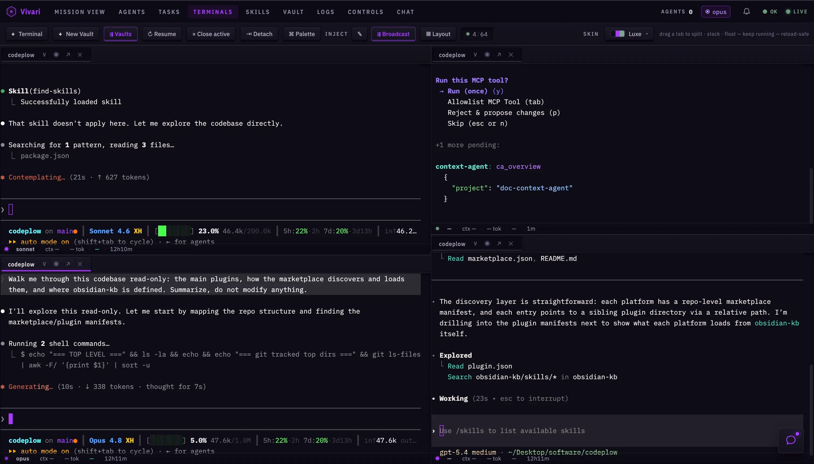Select the Terminals tab

[x=213, y=12]
